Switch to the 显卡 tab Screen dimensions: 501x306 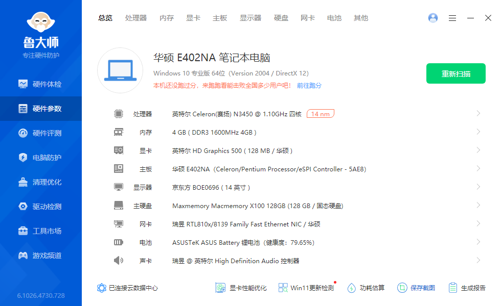tap(193, 18)
